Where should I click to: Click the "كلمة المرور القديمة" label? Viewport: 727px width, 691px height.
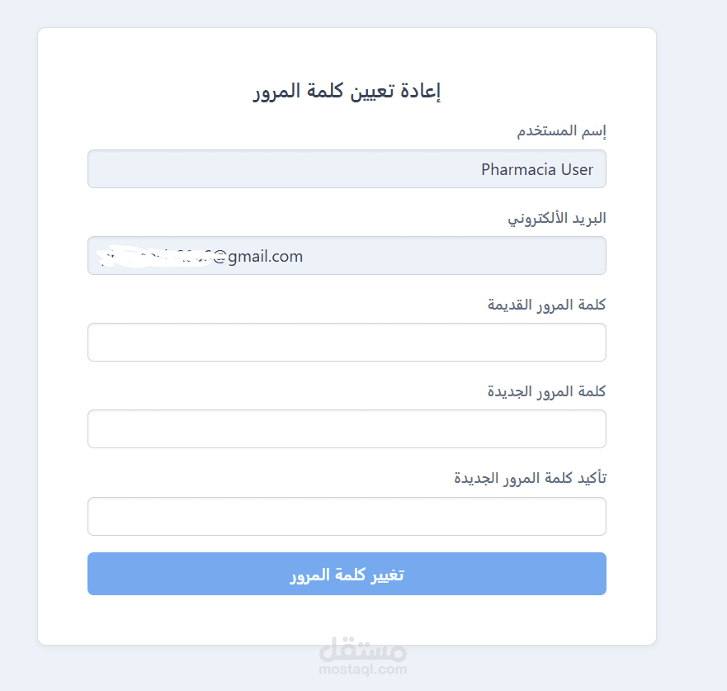546,305
